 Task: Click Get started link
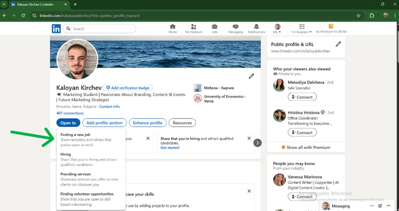pos(170,148)
